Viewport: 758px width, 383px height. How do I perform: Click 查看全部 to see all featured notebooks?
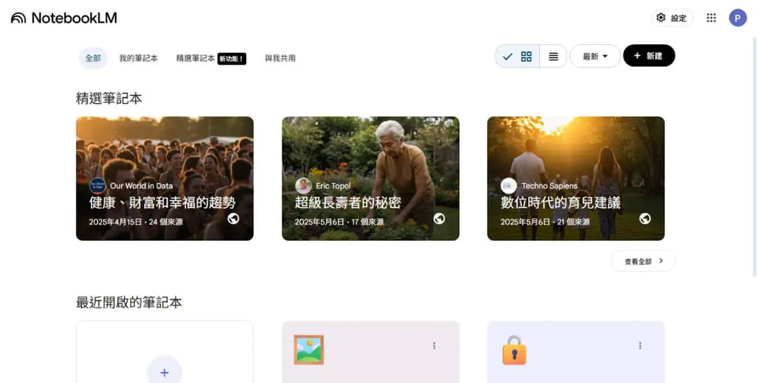[x=643, y=261]
